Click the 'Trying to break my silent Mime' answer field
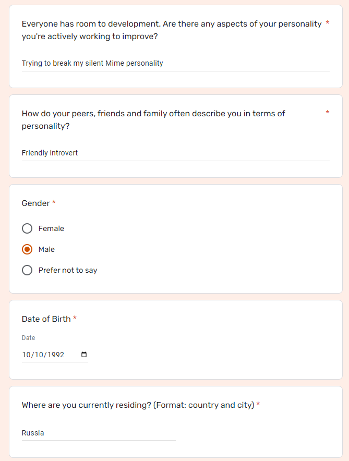 [175, 63]
